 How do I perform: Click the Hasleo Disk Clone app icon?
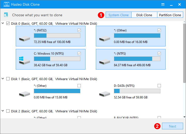pos(6,4)
